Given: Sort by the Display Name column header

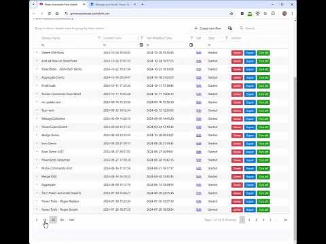Looking at the screenshot, I should click(51, 38).
